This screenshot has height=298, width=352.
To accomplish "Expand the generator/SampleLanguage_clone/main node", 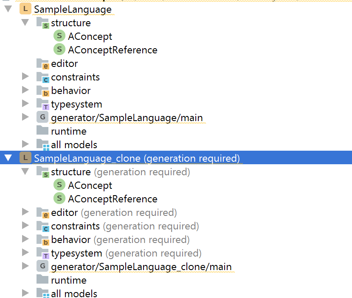I will point(25,267).
